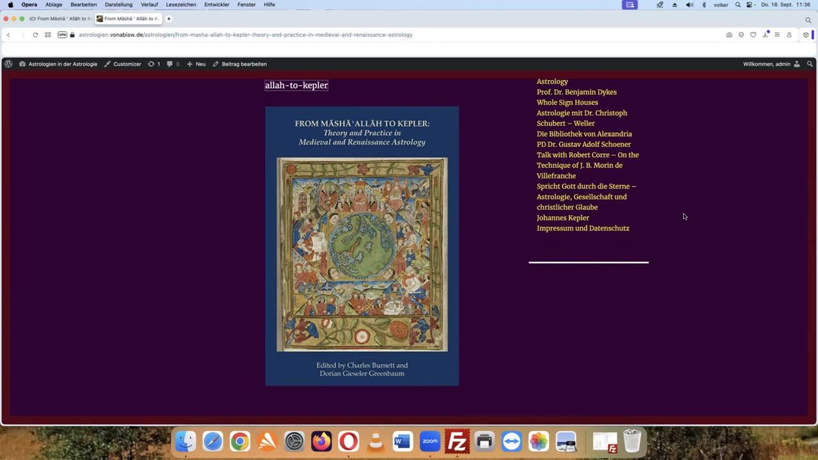Select second From Māshā' Allāh tab

128,19
